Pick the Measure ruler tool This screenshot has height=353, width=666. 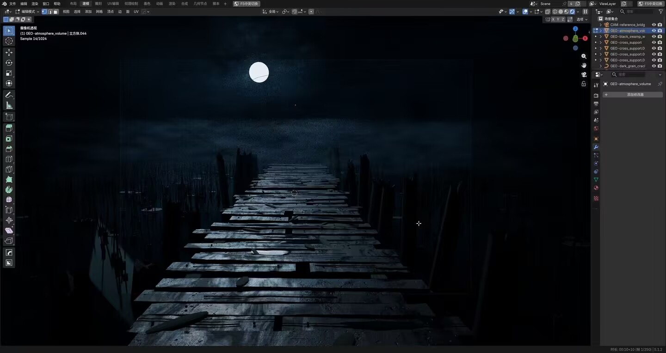pos(9,105)
